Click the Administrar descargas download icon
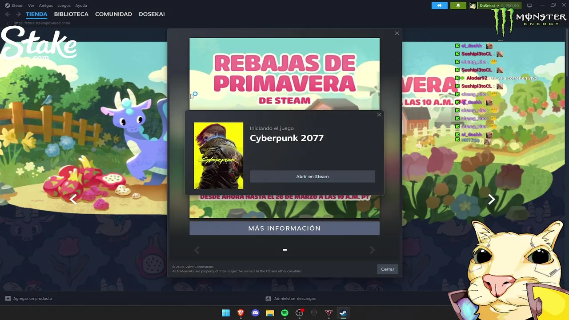The image size is (569, 320). coord(268,299)
